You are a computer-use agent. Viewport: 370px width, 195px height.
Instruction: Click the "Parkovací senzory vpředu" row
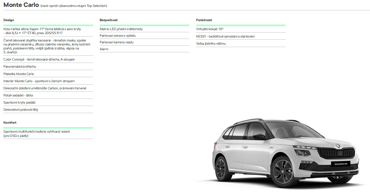point(144,36)
